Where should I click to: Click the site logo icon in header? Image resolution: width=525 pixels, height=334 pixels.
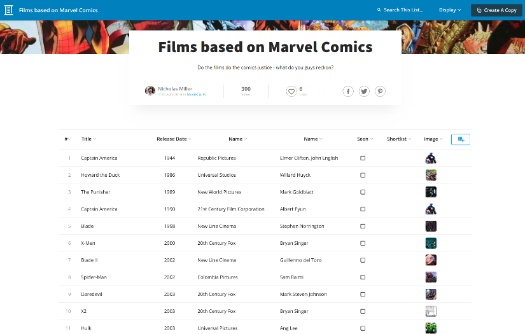[8, 10]
